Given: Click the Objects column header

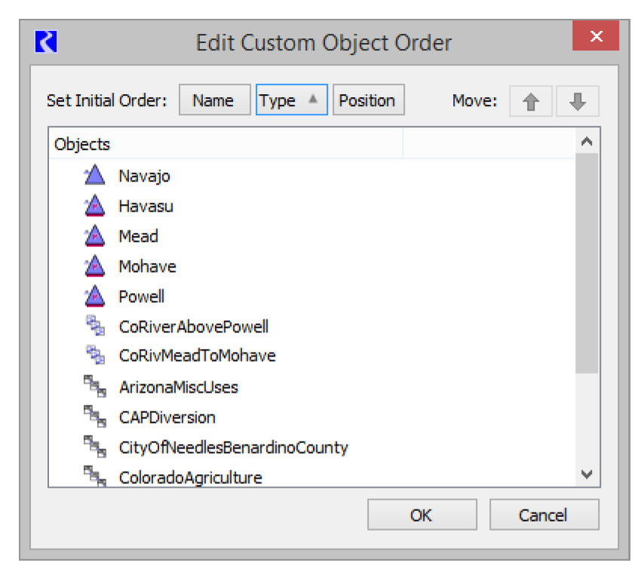Looking at the screenshot, I should pyautogui.click(x=226, y=145).
